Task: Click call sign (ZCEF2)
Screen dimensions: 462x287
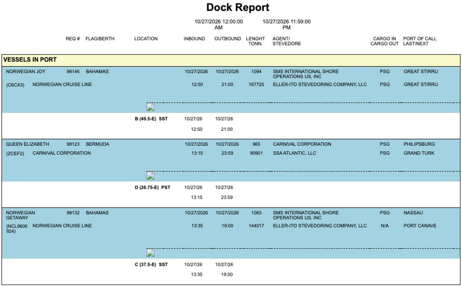Action: (15, 154)
